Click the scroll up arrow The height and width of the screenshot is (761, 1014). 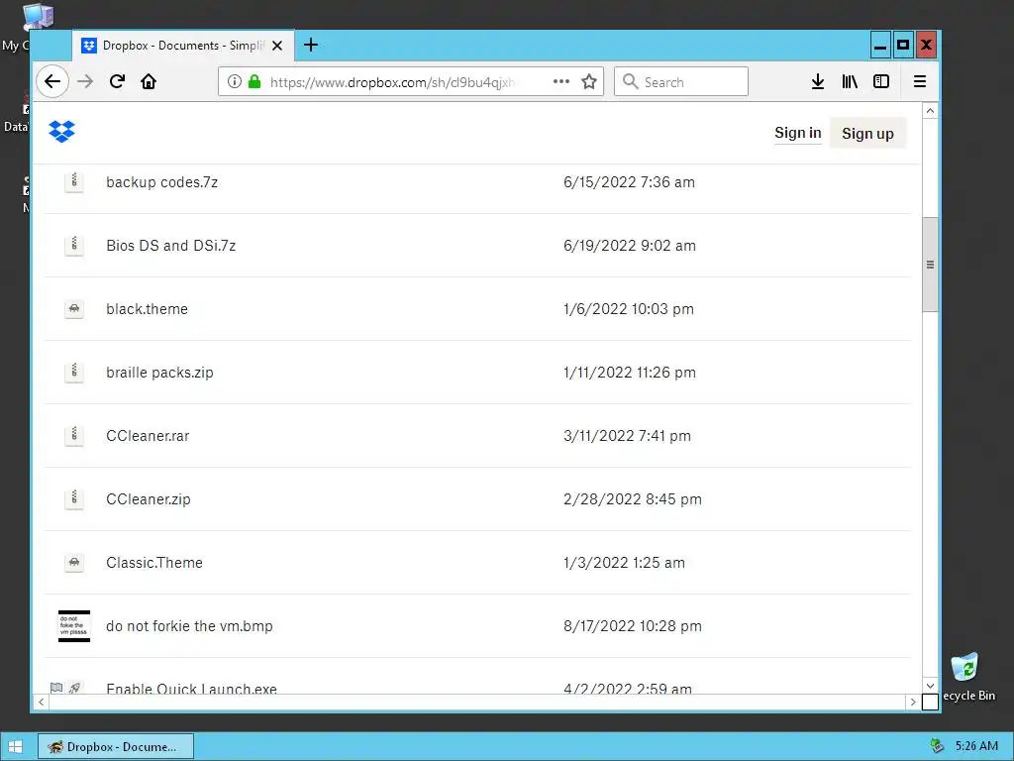[x=930, y=111]
